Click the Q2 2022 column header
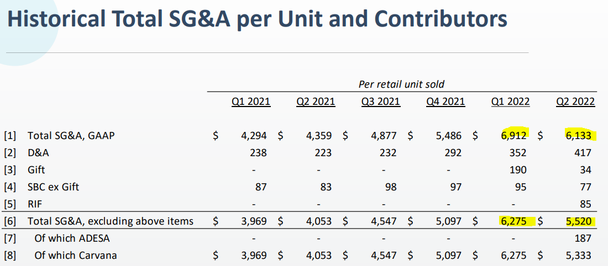The image size is (608, 266). tap(575, 102)
